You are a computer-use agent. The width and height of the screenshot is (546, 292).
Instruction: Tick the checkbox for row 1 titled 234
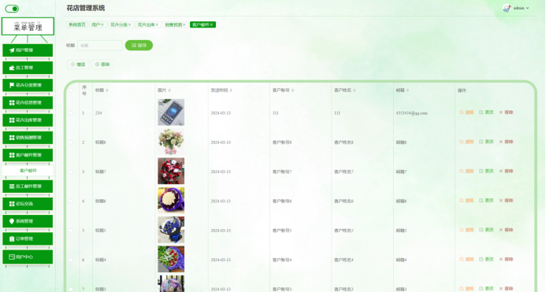point(71,113)
